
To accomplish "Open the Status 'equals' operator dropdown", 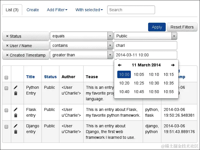I will coord(82,36).
